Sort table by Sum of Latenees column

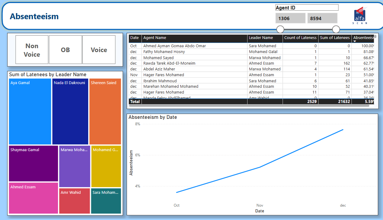point(335,38)
